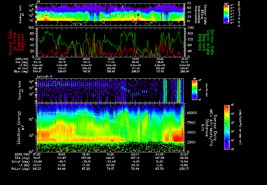Select altitude value 417.20

pyautogui.click(x=135, y=68)
